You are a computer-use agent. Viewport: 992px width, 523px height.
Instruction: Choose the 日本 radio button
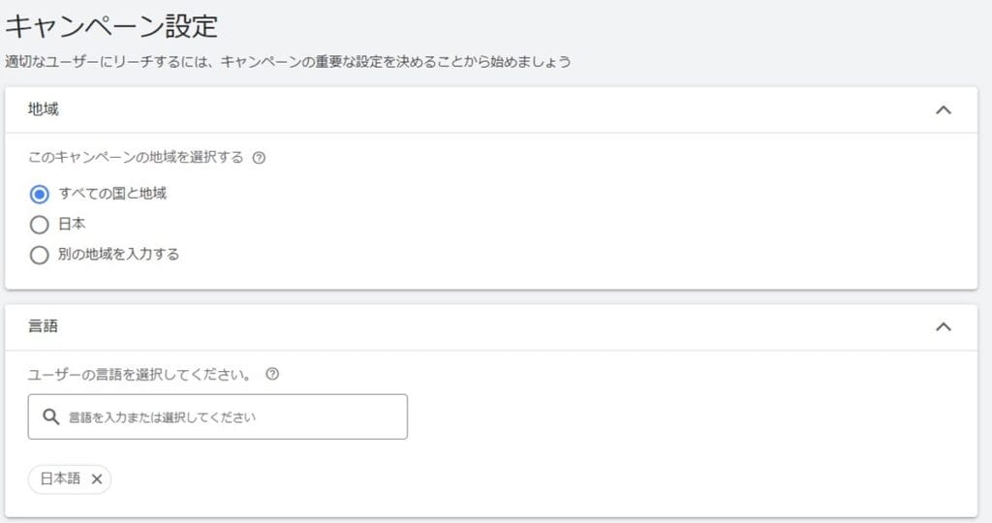(39, 225)
